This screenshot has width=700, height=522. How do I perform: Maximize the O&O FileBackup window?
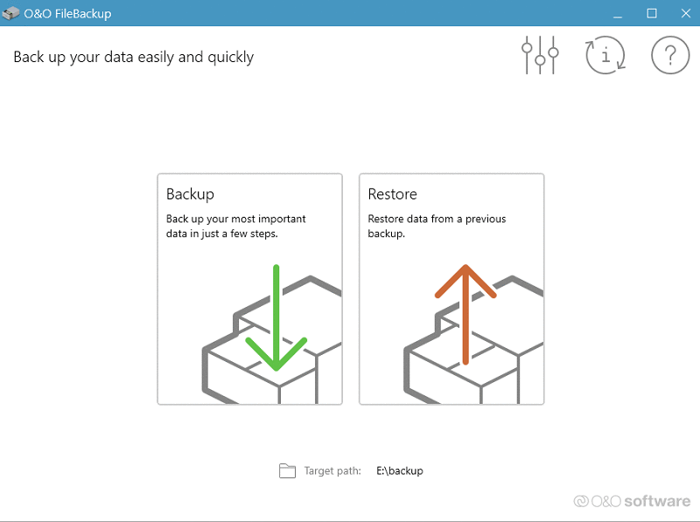point(652,13)
